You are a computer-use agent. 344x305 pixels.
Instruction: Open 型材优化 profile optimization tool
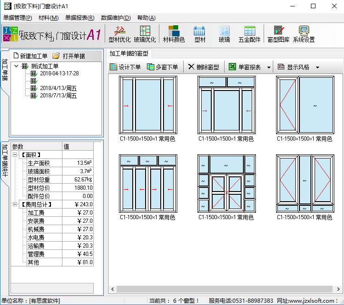coord(119,34)
